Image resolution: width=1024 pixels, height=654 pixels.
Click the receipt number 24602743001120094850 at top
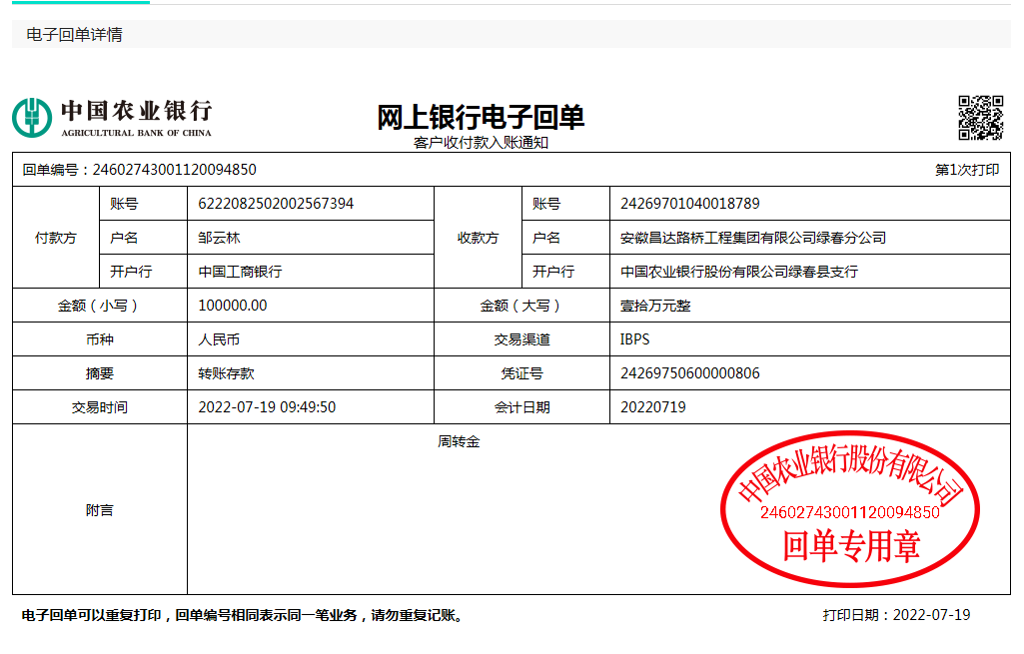[174, 170]
